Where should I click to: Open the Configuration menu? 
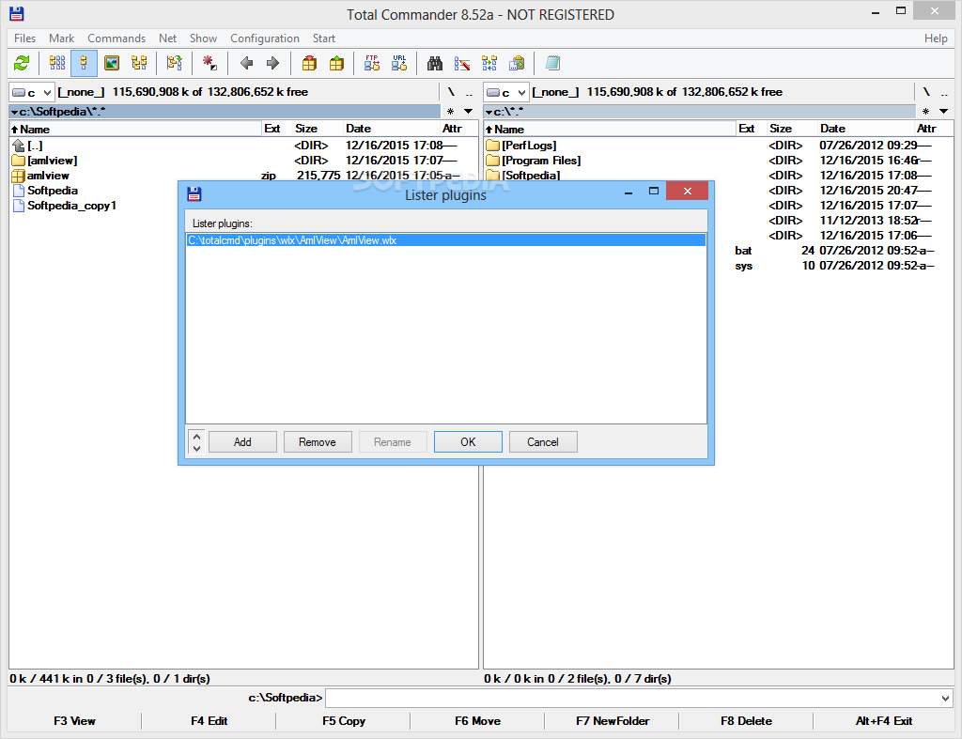265,38
